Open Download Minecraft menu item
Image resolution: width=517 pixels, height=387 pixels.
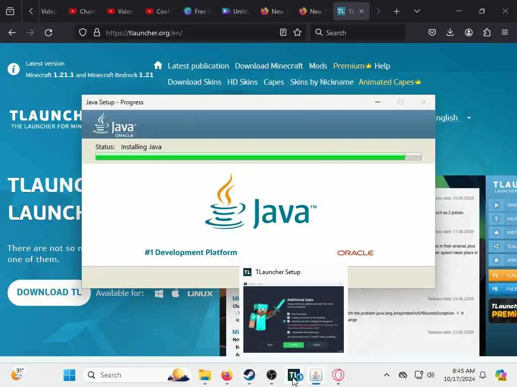[x=269, y=66]
